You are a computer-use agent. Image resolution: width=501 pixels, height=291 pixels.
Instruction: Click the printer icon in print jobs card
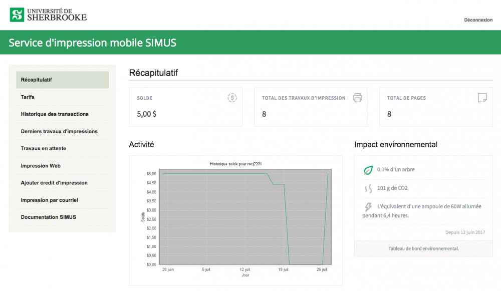(357, 98)
